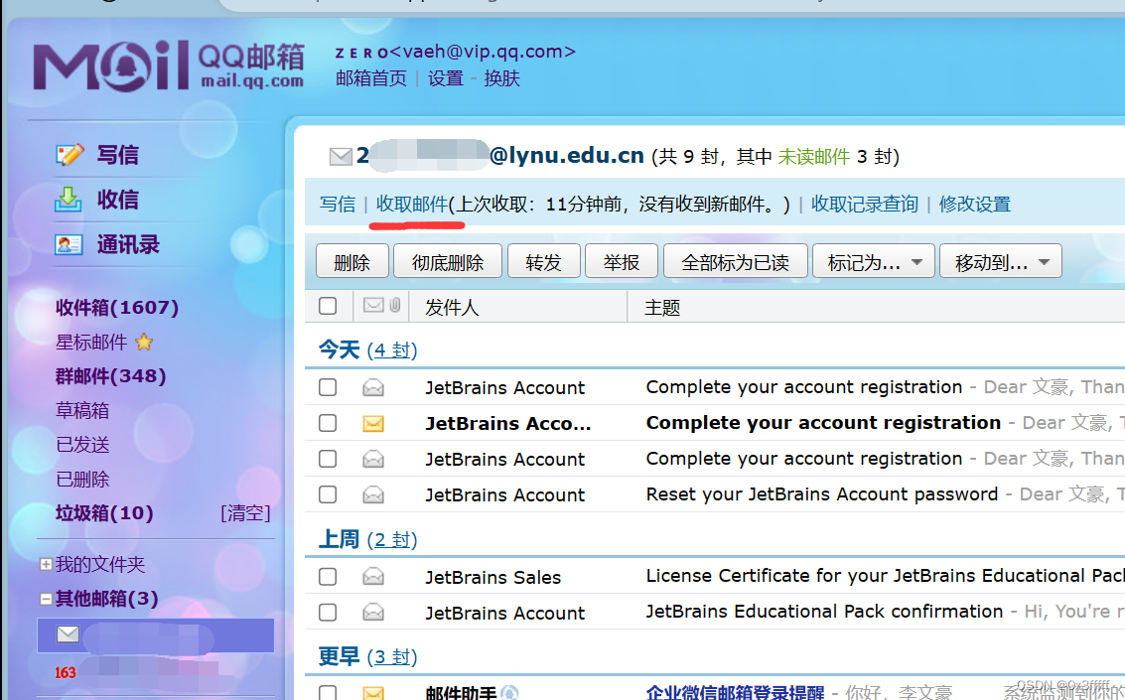Open the 标记为... dropdown
The width and height of the screenshot is (1125, 700).
click(x=873, y=262)
